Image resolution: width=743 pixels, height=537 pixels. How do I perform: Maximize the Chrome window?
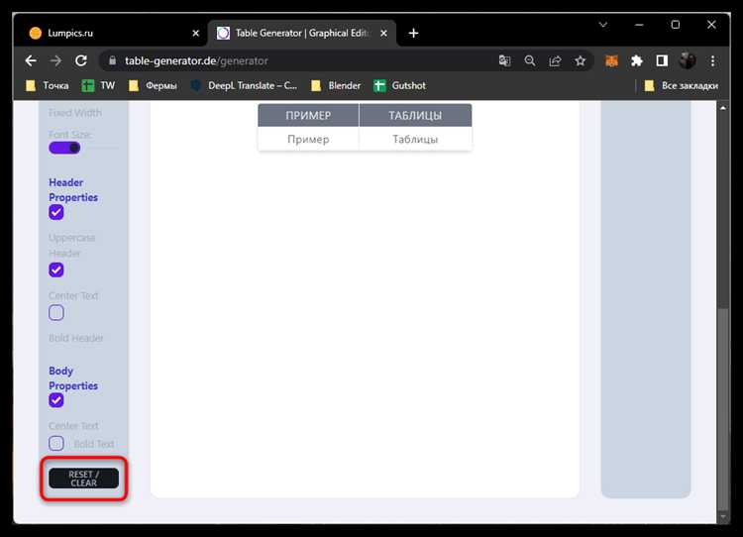[676, 25]
